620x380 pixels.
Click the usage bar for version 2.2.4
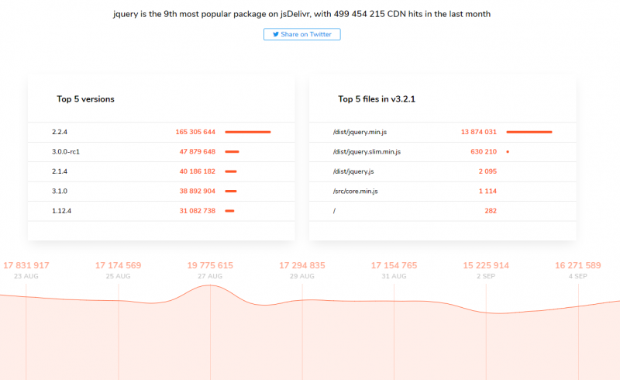click(x=248, y=132)
